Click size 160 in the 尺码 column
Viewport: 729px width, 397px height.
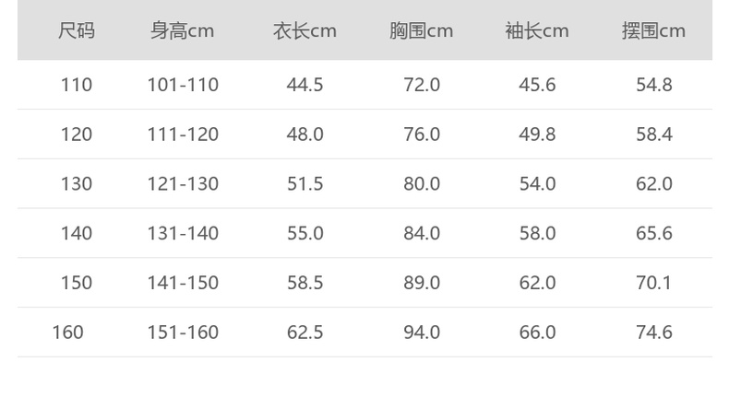(68, 333)
